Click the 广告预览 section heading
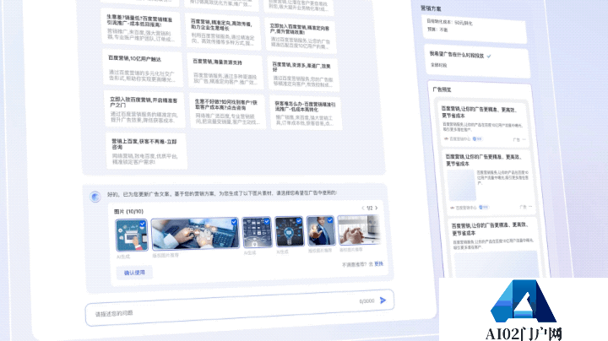 [x=442, y=89]
